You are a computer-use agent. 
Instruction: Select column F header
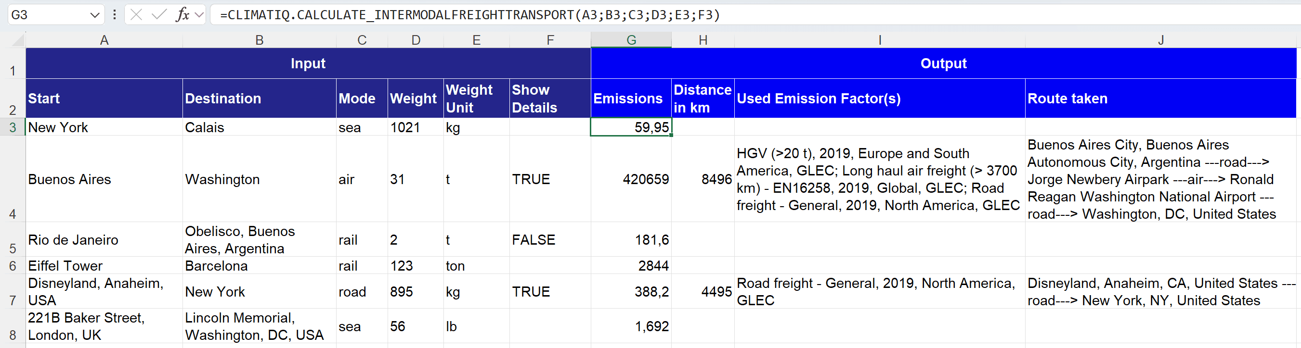click(550, 40)
